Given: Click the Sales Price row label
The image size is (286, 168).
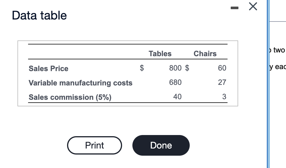Looking at the screenshot, I should [x=48, y=69].
